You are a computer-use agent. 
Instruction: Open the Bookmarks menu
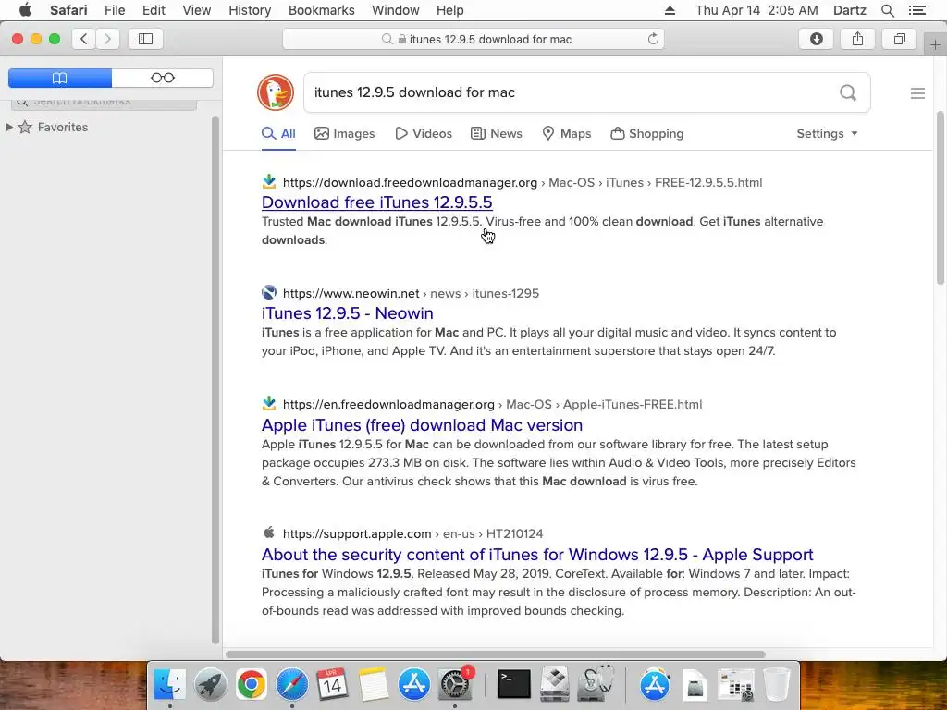point(321,10)
